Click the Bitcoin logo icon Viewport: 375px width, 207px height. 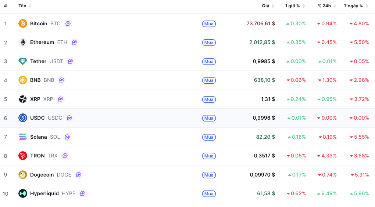pos(23,23)
